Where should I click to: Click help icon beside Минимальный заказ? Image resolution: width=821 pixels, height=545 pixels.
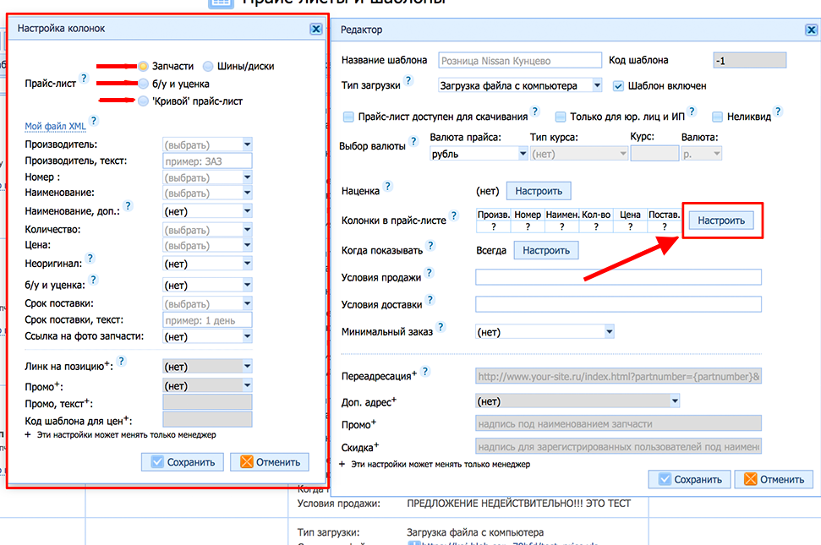point(441,328)
